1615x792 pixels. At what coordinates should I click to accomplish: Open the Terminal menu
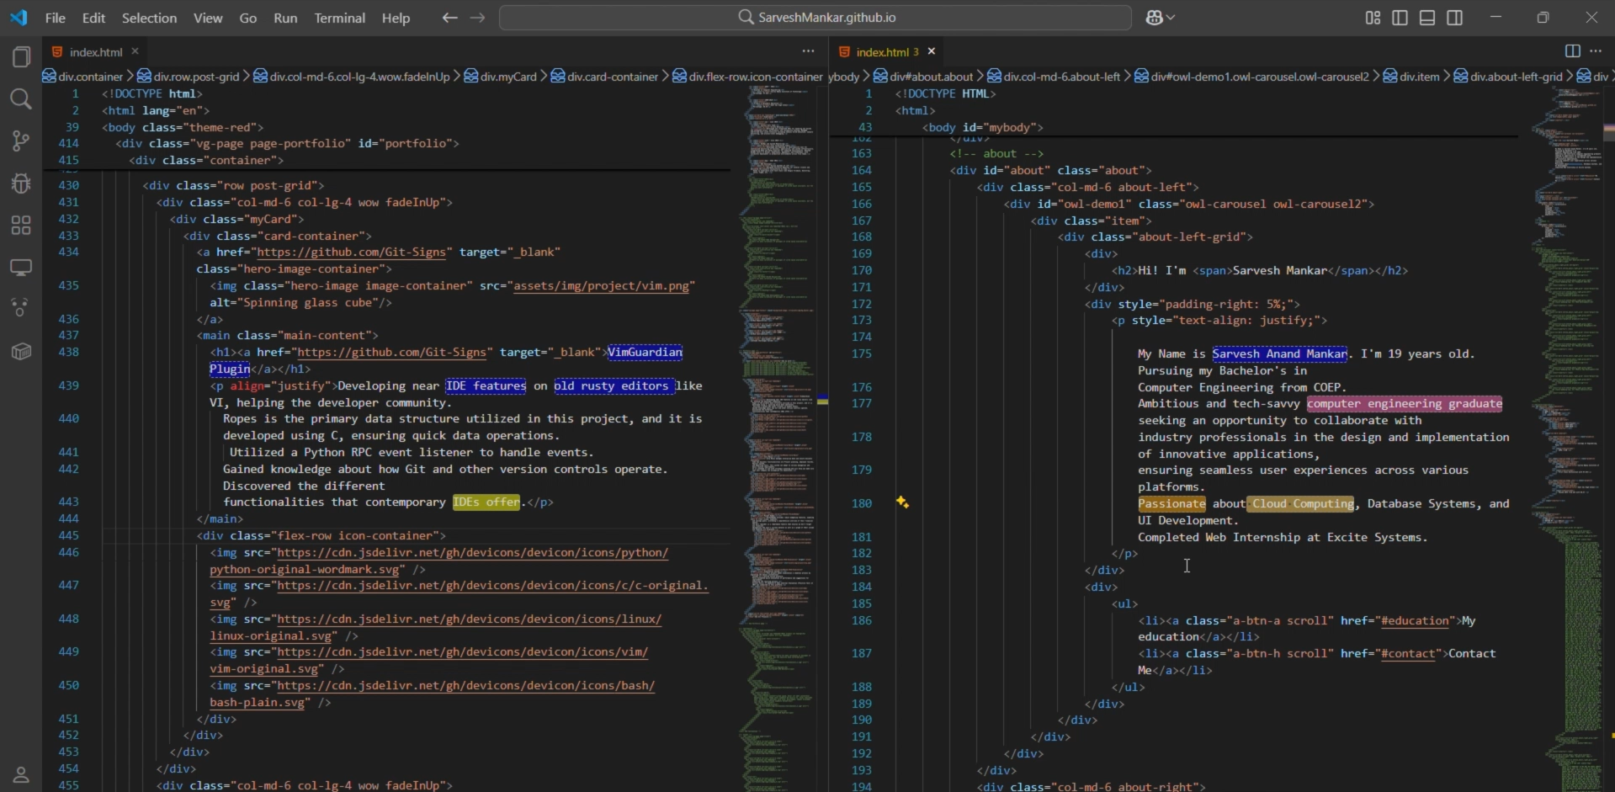click(x=339, y=18)
